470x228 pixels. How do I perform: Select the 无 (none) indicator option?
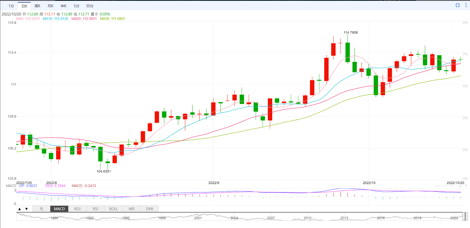tap(41, 209)
